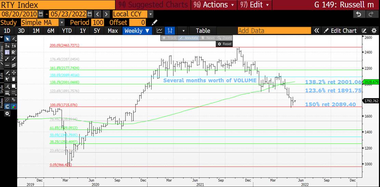Switch to the Edit side tab
Screen dimensions: 380x187
pos(2,75)
